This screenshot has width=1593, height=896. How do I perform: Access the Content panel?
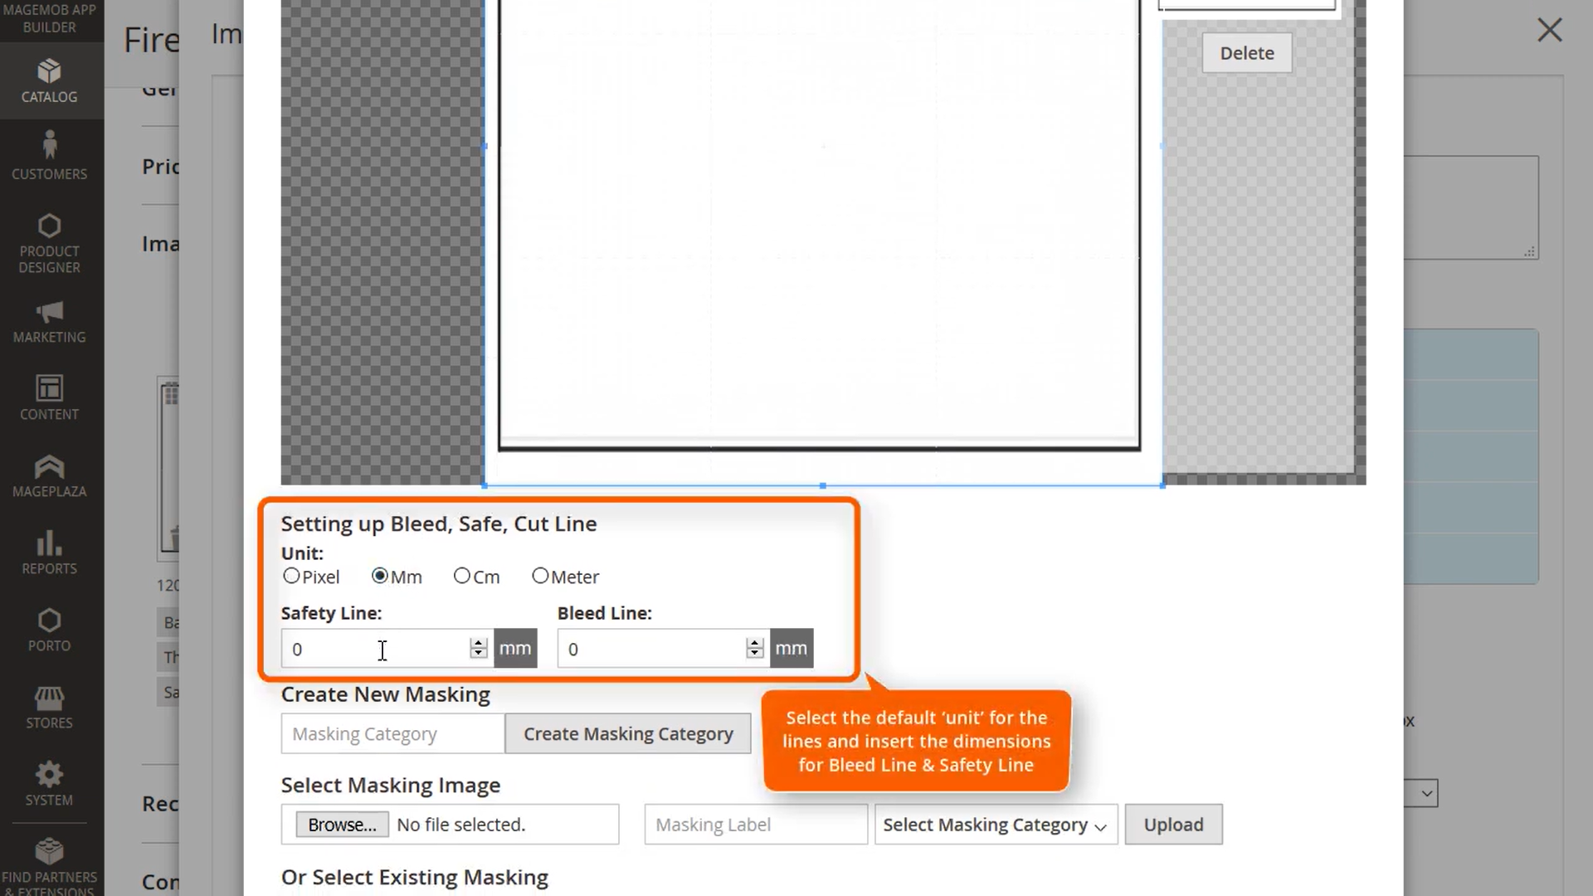(49, 397)
